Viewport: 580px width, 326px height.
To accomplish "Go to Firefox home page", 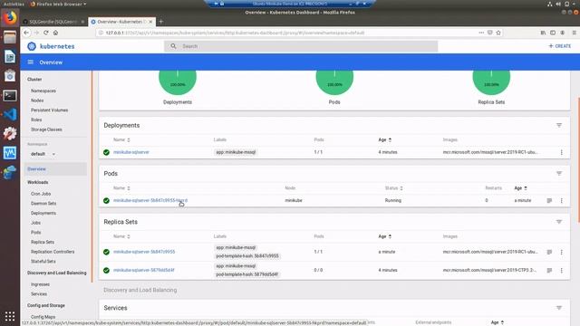I will click(55, 33).
